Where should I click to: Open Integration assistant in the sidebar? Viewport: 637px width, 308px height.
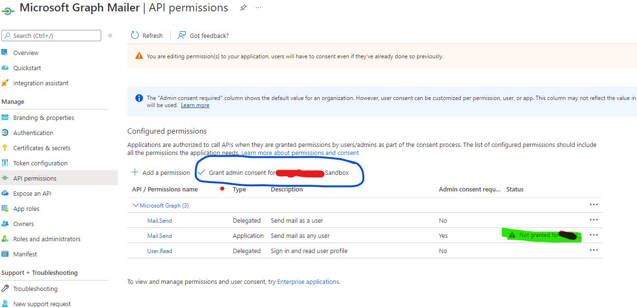pyautogui.click(x=41, y=83)
